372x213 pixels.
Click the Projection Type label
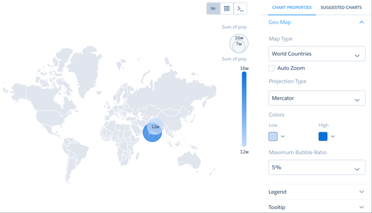[288, 81]
